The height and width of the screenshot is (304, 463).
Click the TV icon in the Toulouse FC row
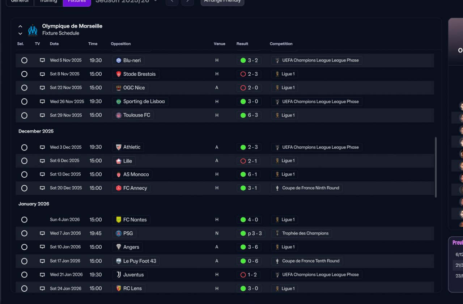click(x=42, y=115)
